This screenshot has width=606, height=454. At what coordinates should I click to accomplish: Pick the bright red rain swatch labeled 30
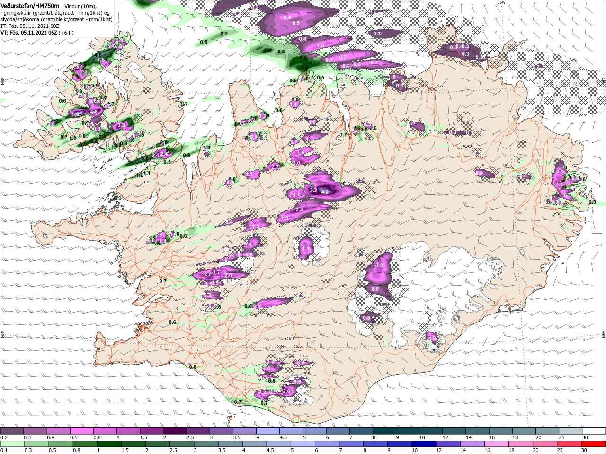(x=594, y=444)
